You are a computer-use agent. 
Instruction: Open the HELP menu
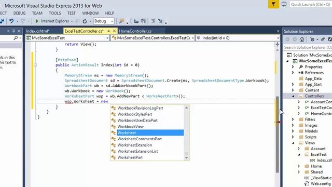click(109, 13)
